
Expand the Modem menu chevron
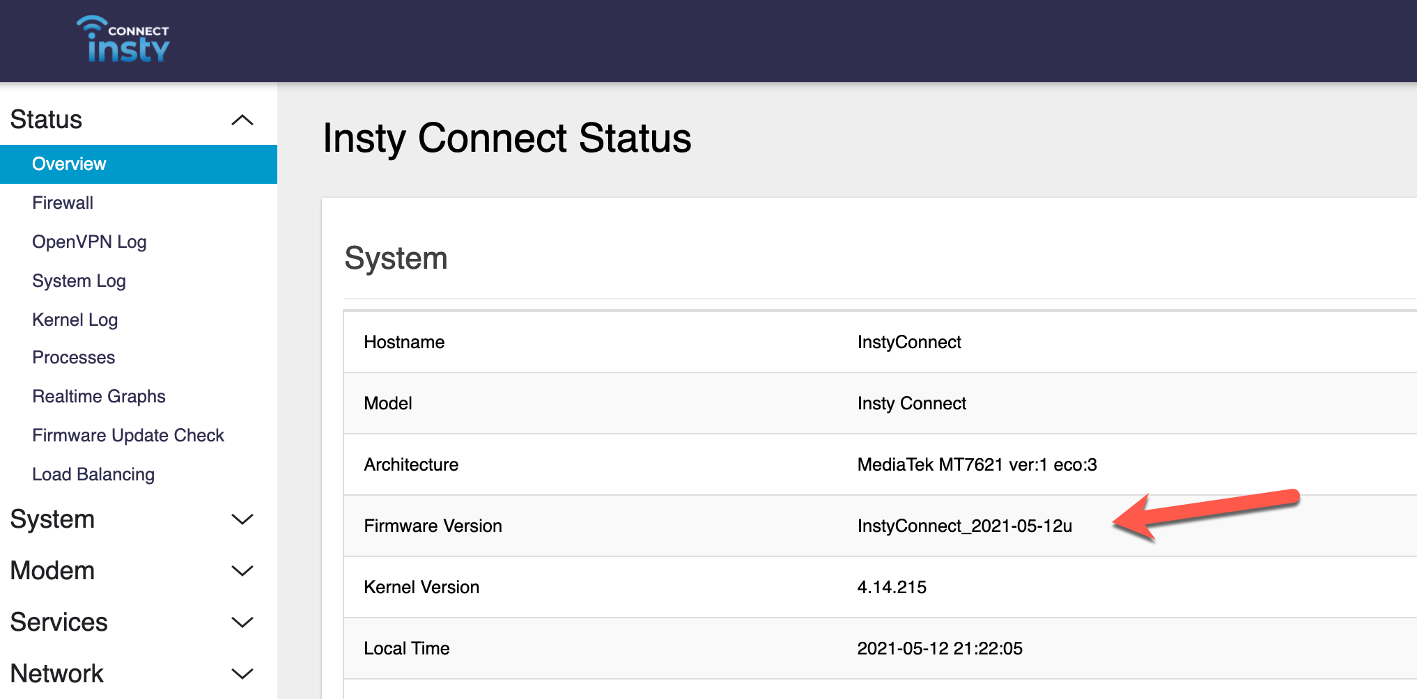point(242,571)
